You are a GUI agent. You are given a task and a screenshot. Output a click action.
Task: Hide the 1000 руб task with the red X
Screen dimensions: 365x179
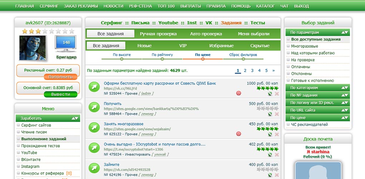point(277,94)
